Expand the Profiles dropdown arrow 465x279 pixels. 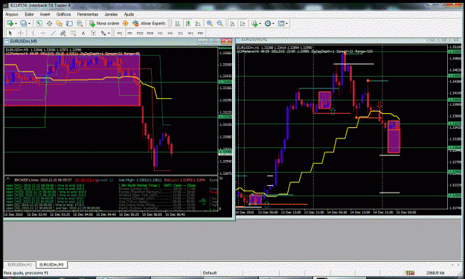tap(29, 24)
